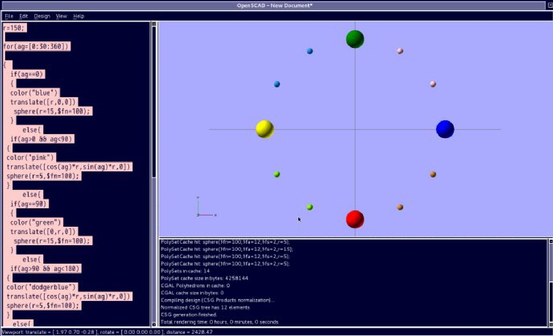Click the large yellow sphere on left
Screen dimensions: 553x336
coord(265,129)
